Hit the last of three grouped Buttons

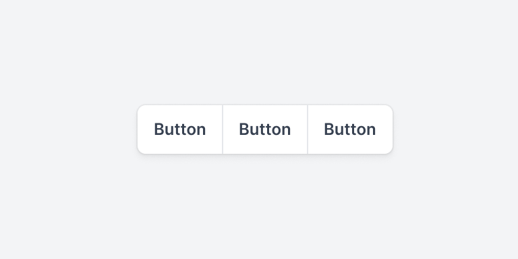[350, 129]
